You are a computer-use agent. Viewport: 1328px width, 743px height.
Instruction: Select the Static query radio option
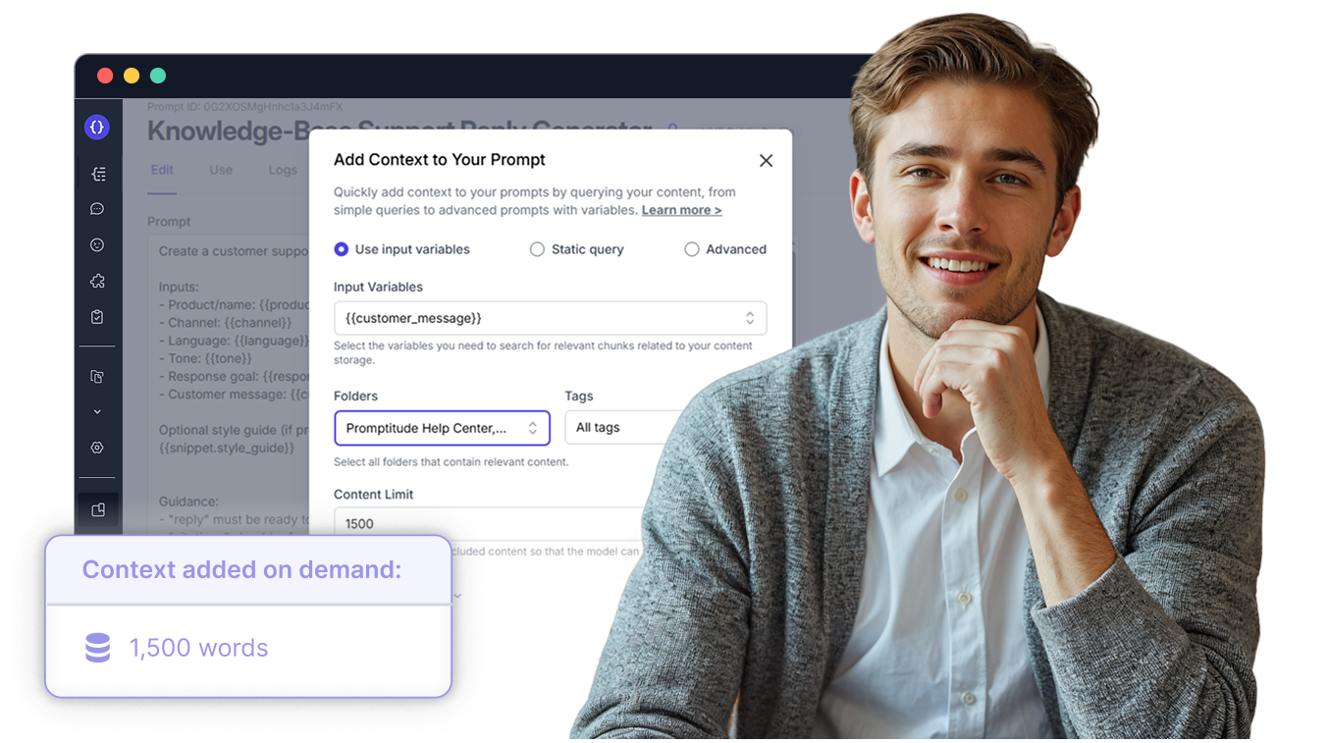pos(537,249)
